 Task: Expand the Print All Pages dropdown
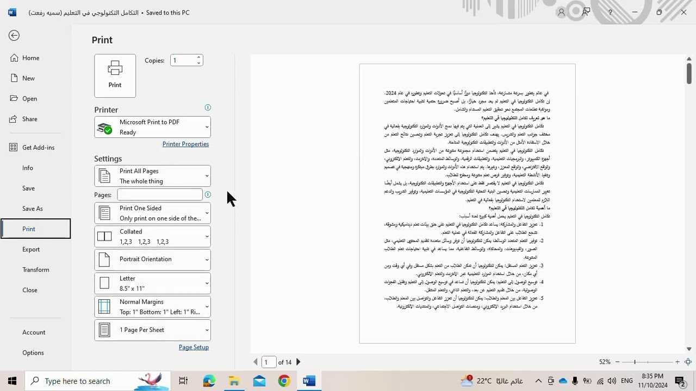point(152,176)
